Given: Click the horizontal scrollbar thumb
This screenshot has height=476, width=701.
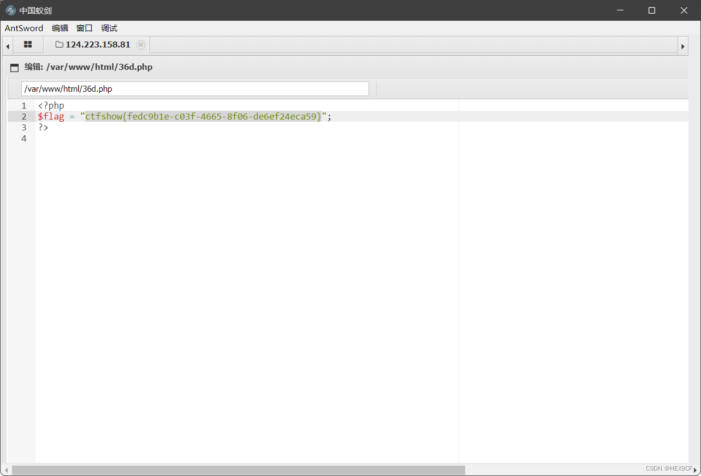Looking at the screenshot, I should tap(239, 470).
